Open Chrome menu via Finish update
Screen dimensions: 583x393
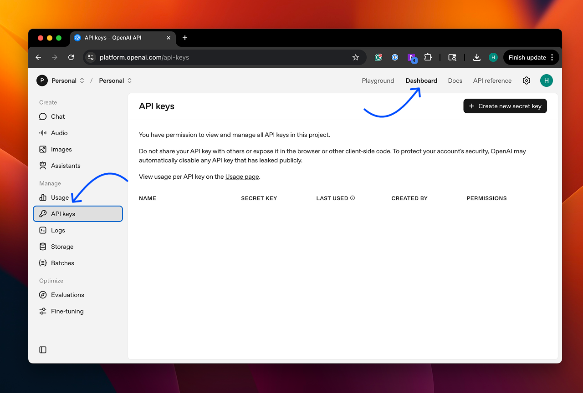pyautogui.click(x=531, y=57)
